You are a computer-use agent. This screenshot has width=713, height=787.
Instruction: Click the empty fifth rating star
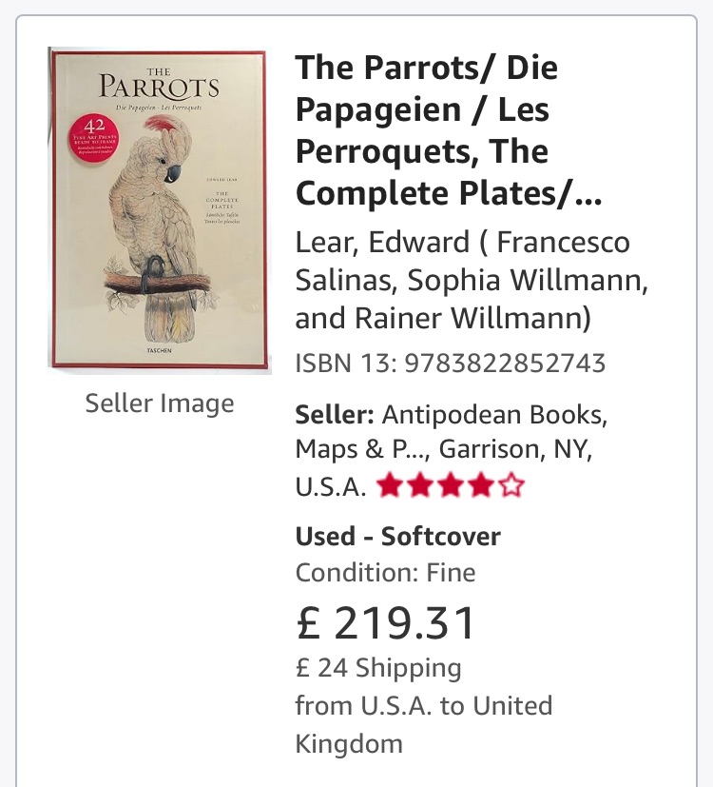(x=511, y=486)
